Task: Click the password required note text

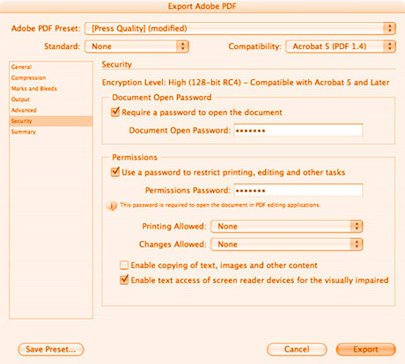Action: pos(220,205)
